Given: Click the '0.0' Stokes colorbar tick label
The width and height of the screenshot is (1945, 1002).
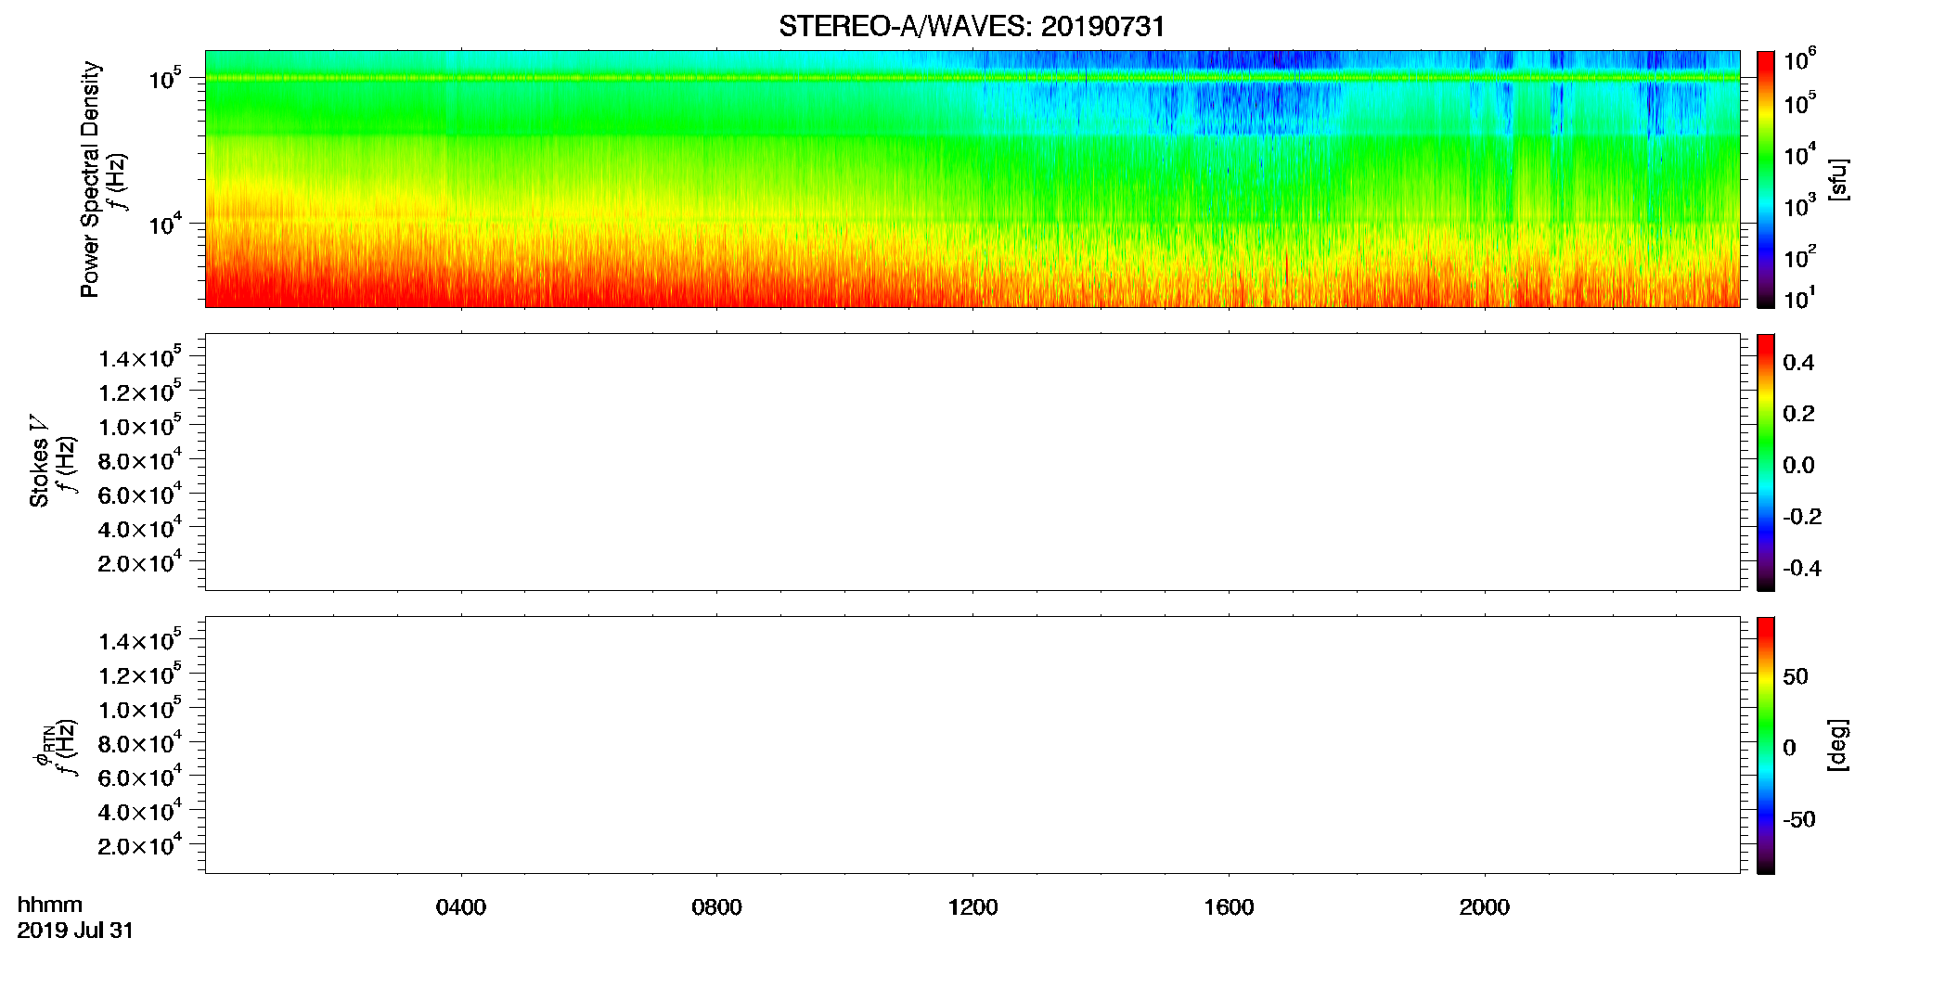Looking at the screenshot, I should pos(1798,466).
